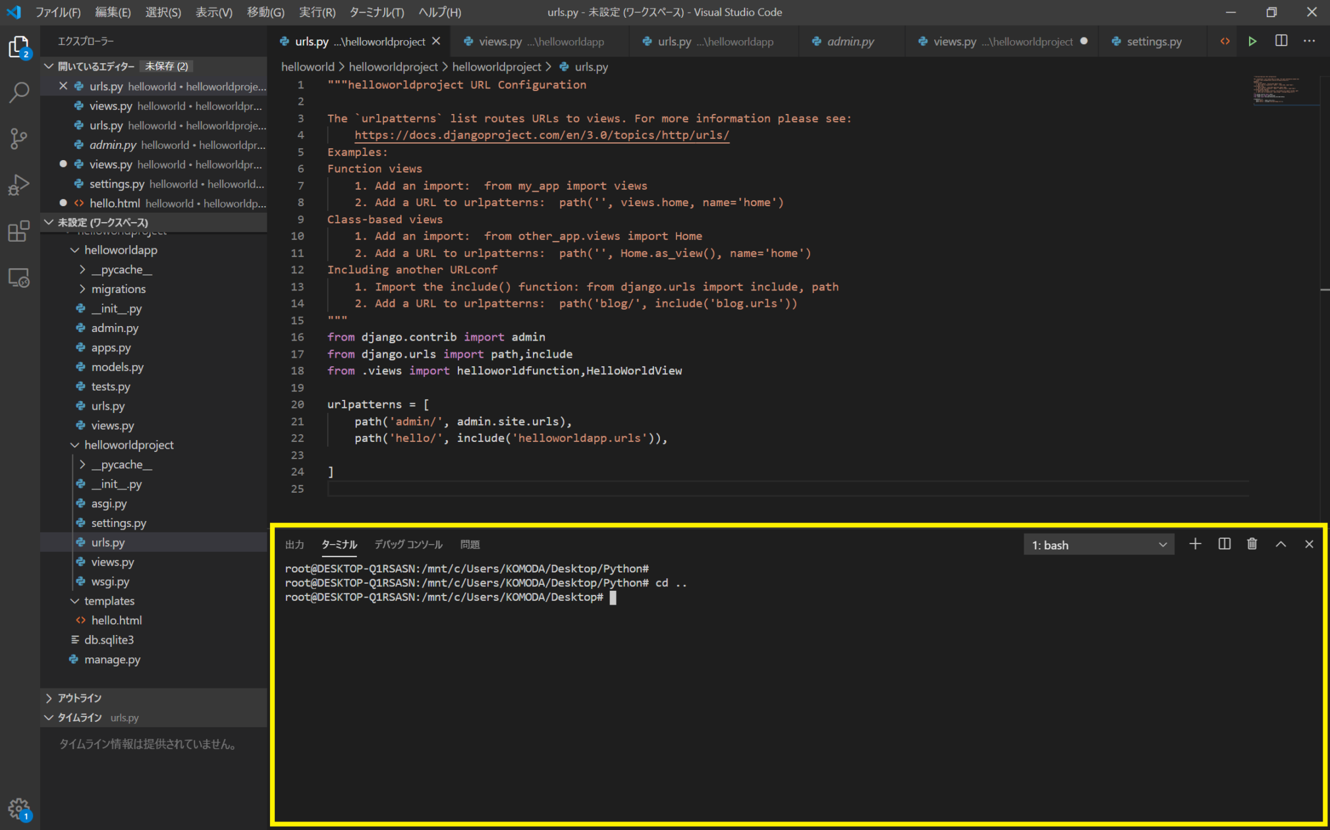This screenshot has width=1330, height=830.
Task: Run the Python file using the play button
Action: tap(1252, 41)
